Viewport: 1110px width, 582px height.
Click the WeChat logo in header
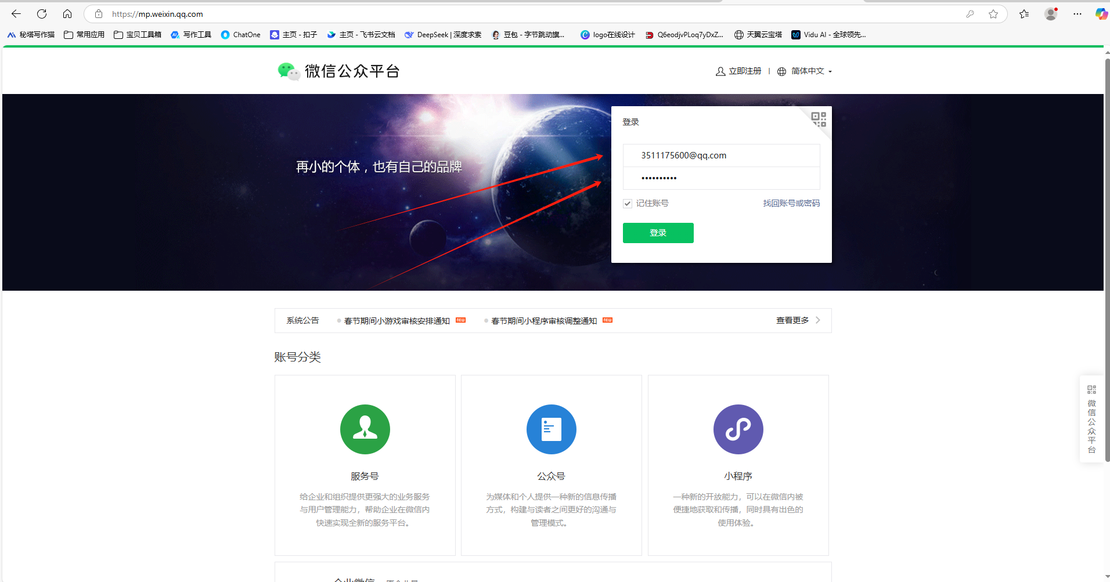click(x=288, y=71)
